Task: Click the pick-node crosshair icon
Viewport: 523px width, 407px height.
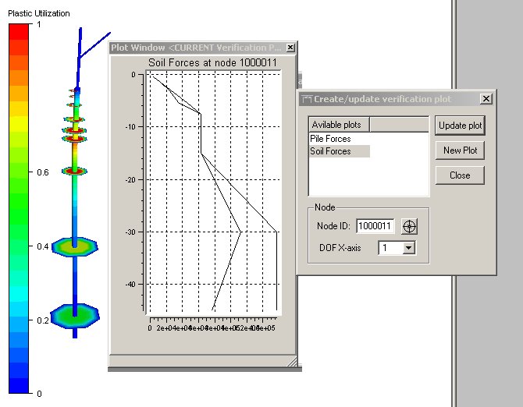Action: (410, 226)
